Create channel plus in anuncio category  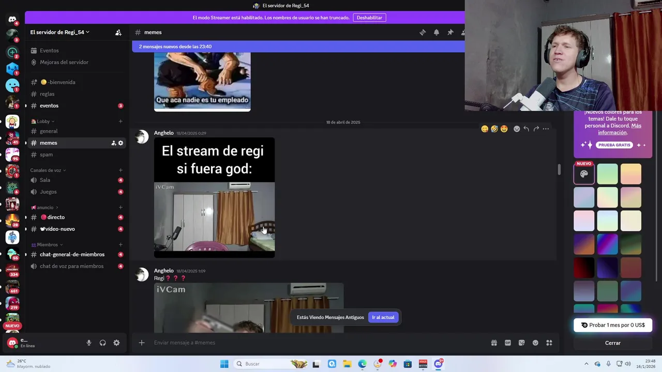tap(121, 207)
